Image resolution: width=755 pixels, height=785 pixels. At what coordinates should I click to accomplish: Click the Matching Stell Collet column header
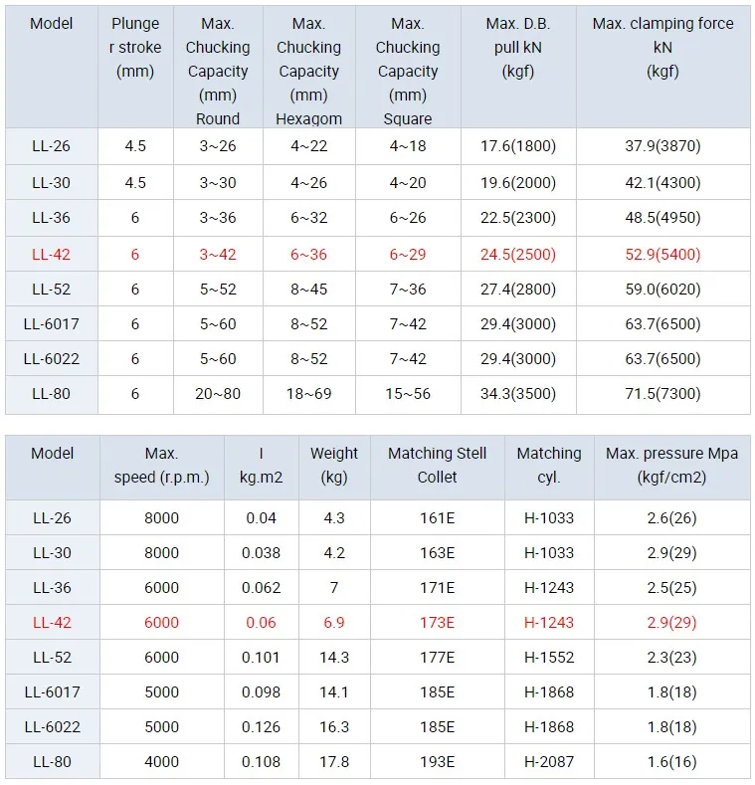(x=437, y=465)
